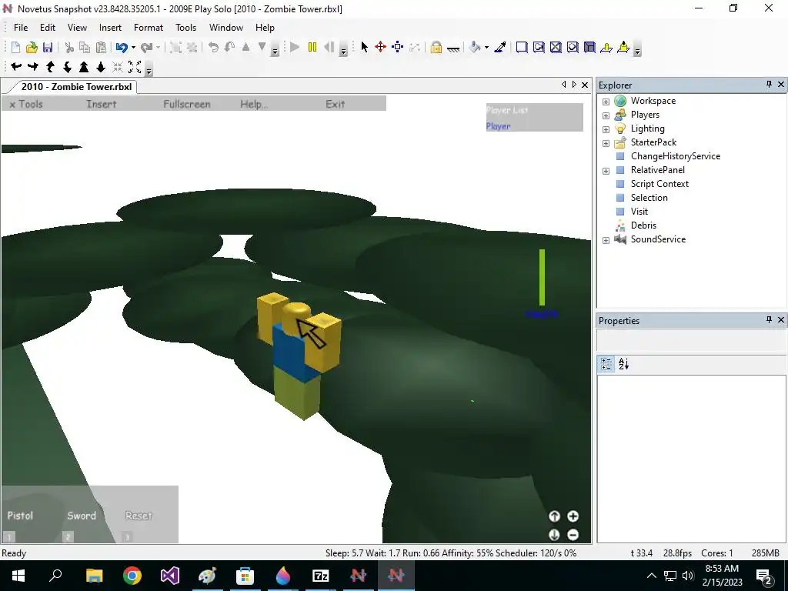788x591 pixels.
Task: Click the in-game zoom out minus button
Action: [x=573, y=535]
